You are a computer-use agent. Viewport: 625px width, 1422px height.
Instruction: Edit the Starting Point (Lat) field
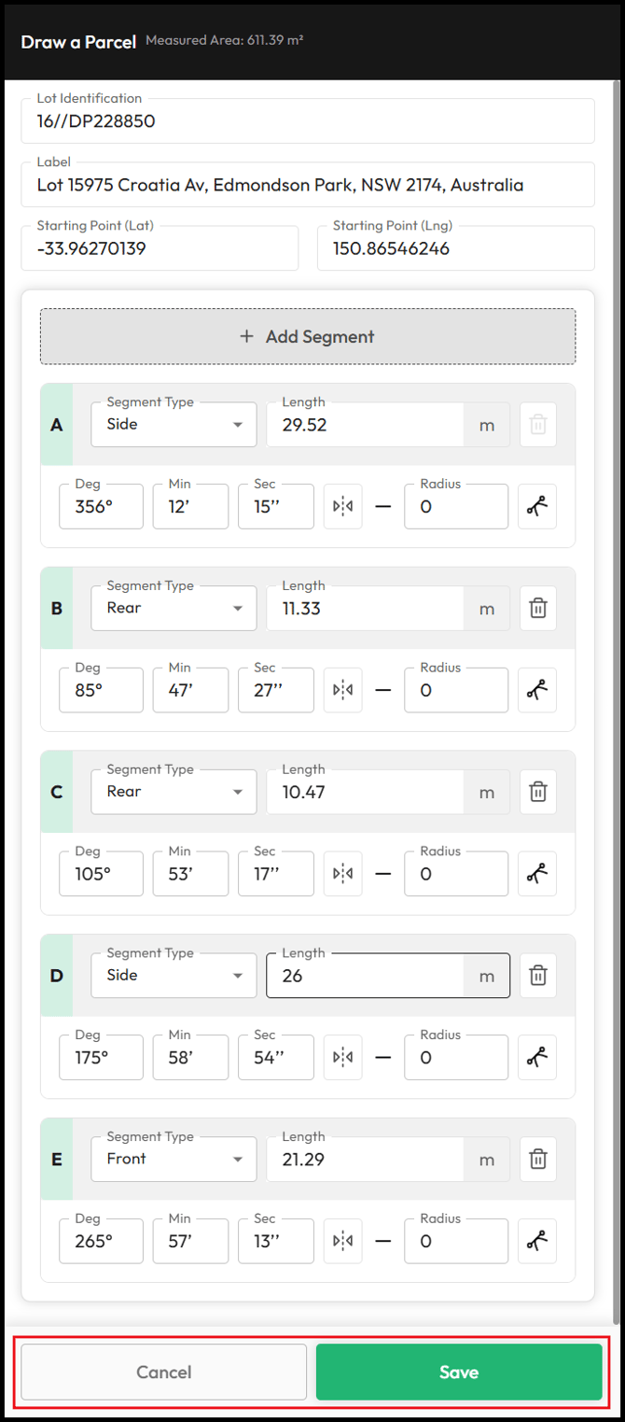click(x=160, y=249)
